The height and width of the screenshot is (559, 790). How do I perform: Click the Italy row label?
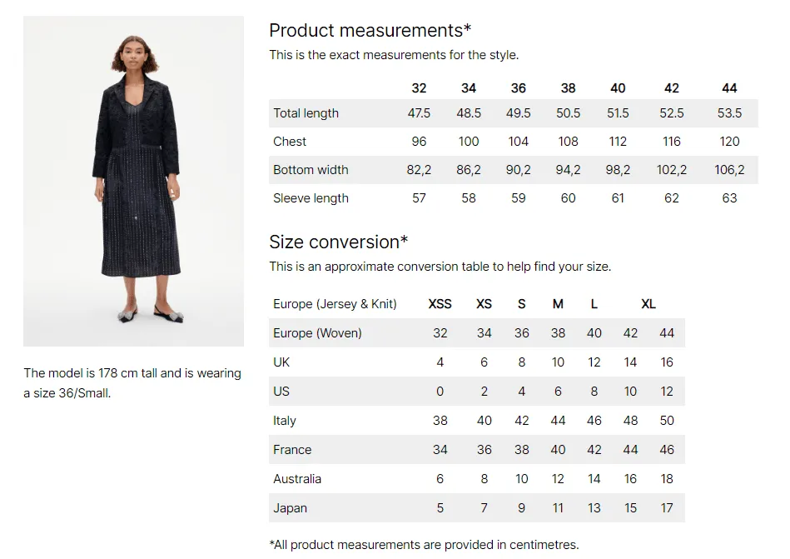pyautogui.click(x=285, y=421)
